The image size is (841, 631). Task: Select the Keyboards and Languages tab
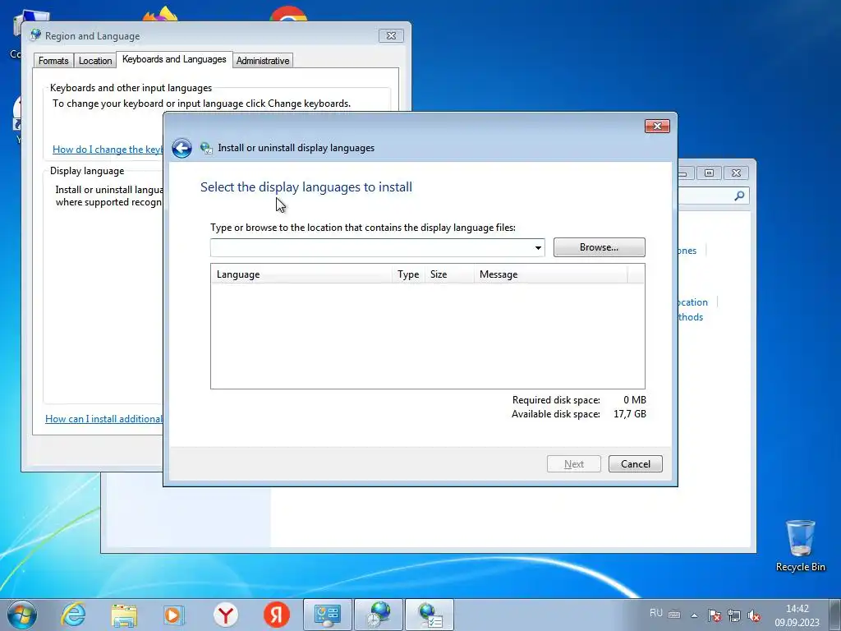point(174,59)
